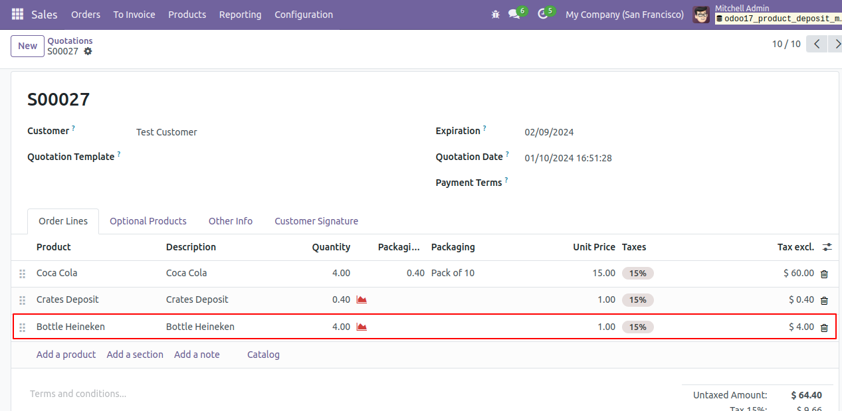The height and width of the screenshot is (411, 842).
Task: Open the empty Quotation Template field
Action: (x=272, y=158)
